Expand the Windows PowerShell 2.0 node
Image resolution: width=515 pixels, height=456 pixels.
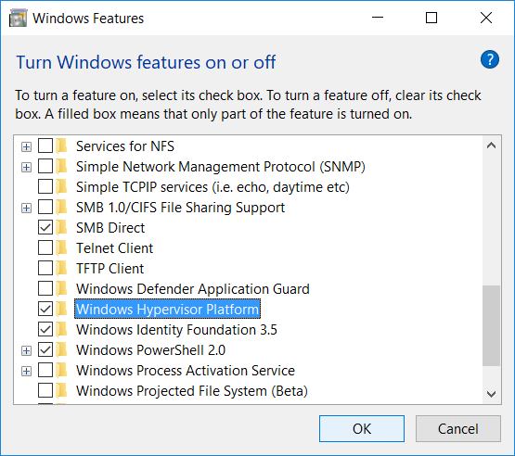pyautogui.click(x=26, y=350)
